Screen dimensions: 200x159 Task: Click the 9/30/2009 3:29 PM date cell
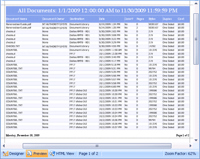(109, 43)
